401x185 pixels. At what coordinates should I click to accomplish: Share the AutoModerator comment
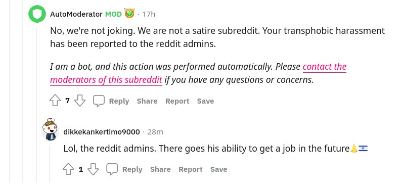pos(147,101)
